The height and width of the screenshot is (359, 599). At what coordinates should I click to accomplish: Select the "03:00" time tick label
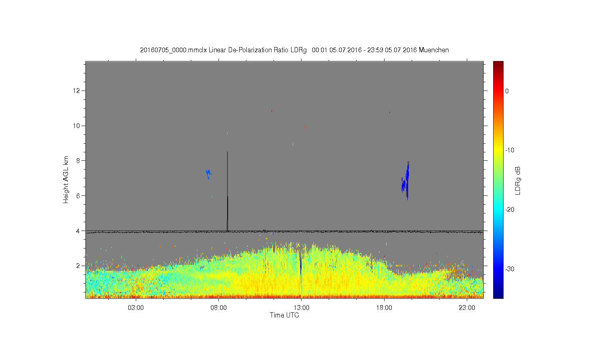point(136,308)
